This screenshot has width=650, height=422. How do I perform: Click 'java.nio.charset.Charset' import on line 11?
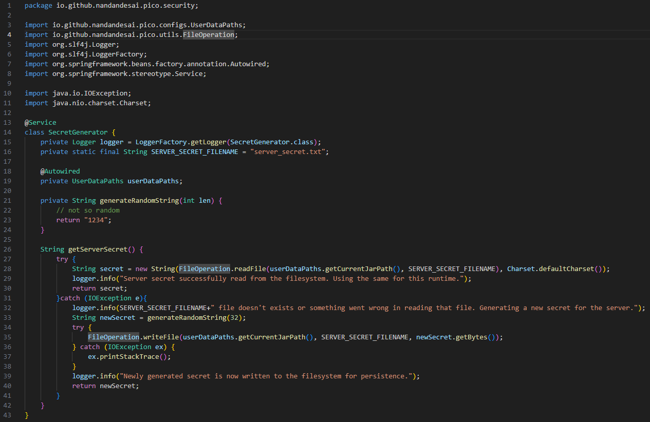point(100,103)
